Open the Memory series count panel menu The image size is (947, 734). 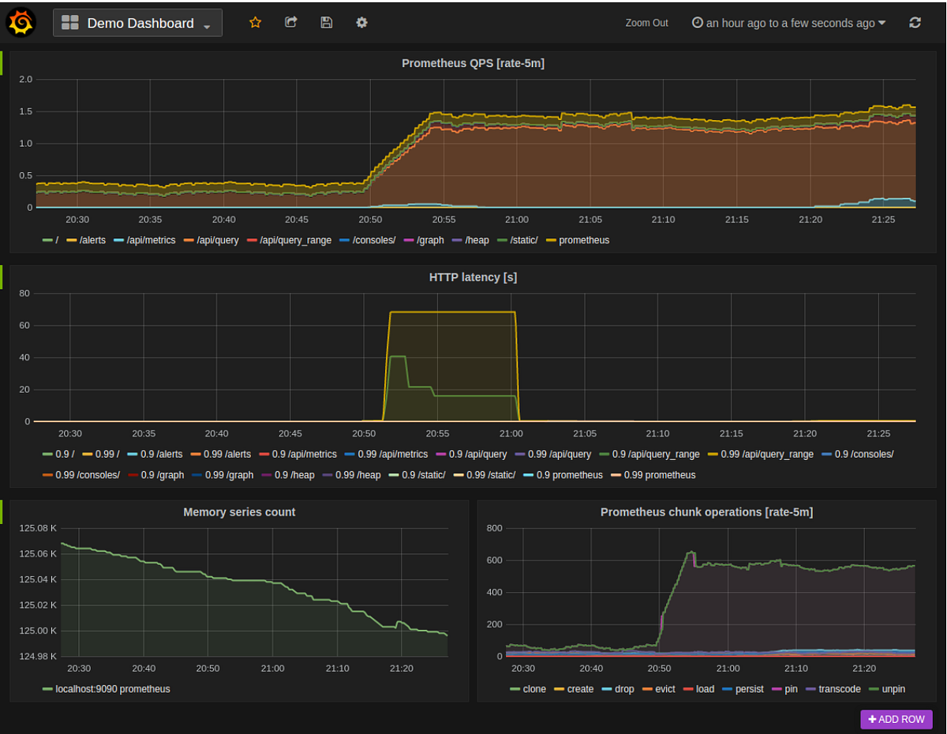tap(238, 512)
